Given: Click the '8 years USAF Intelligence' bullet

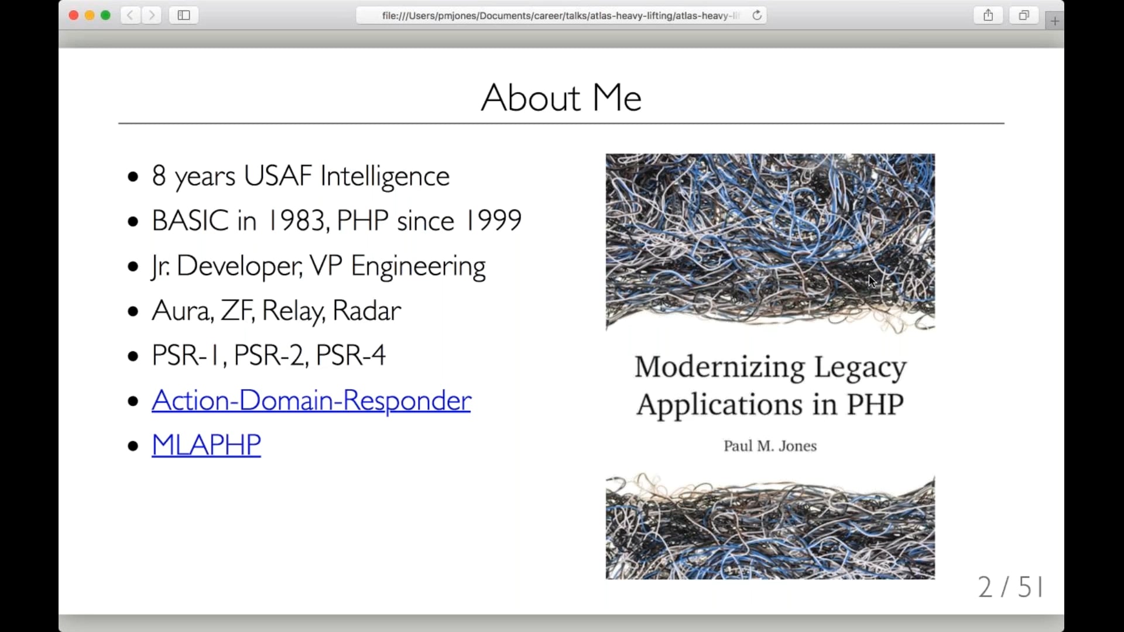Looking at the screenshot, I should pyautogui.click(x=301, y=176).
